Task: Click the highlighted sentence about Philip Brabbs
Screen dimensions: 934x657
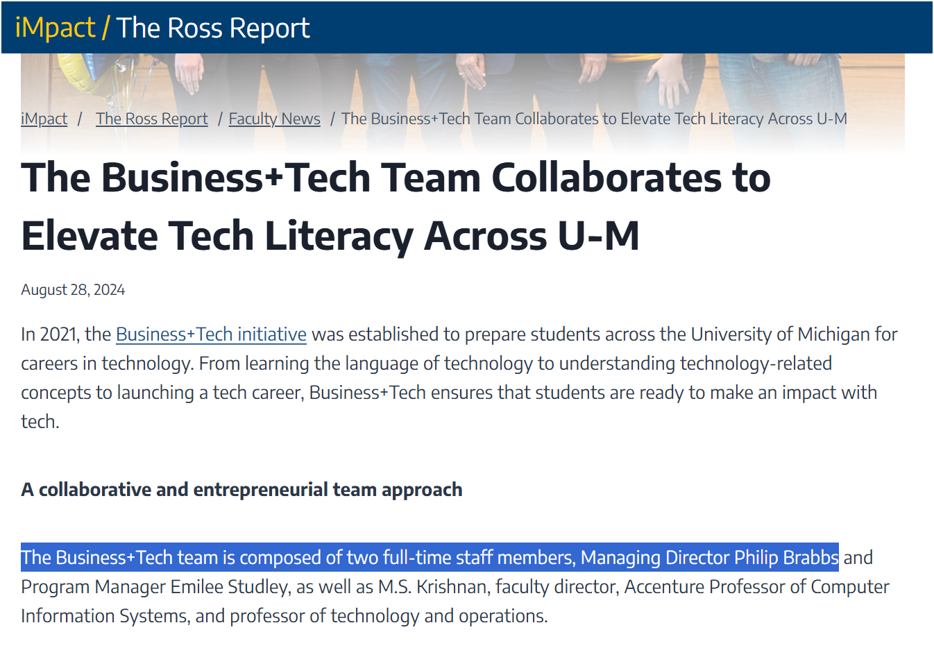Action: point(430,558)
